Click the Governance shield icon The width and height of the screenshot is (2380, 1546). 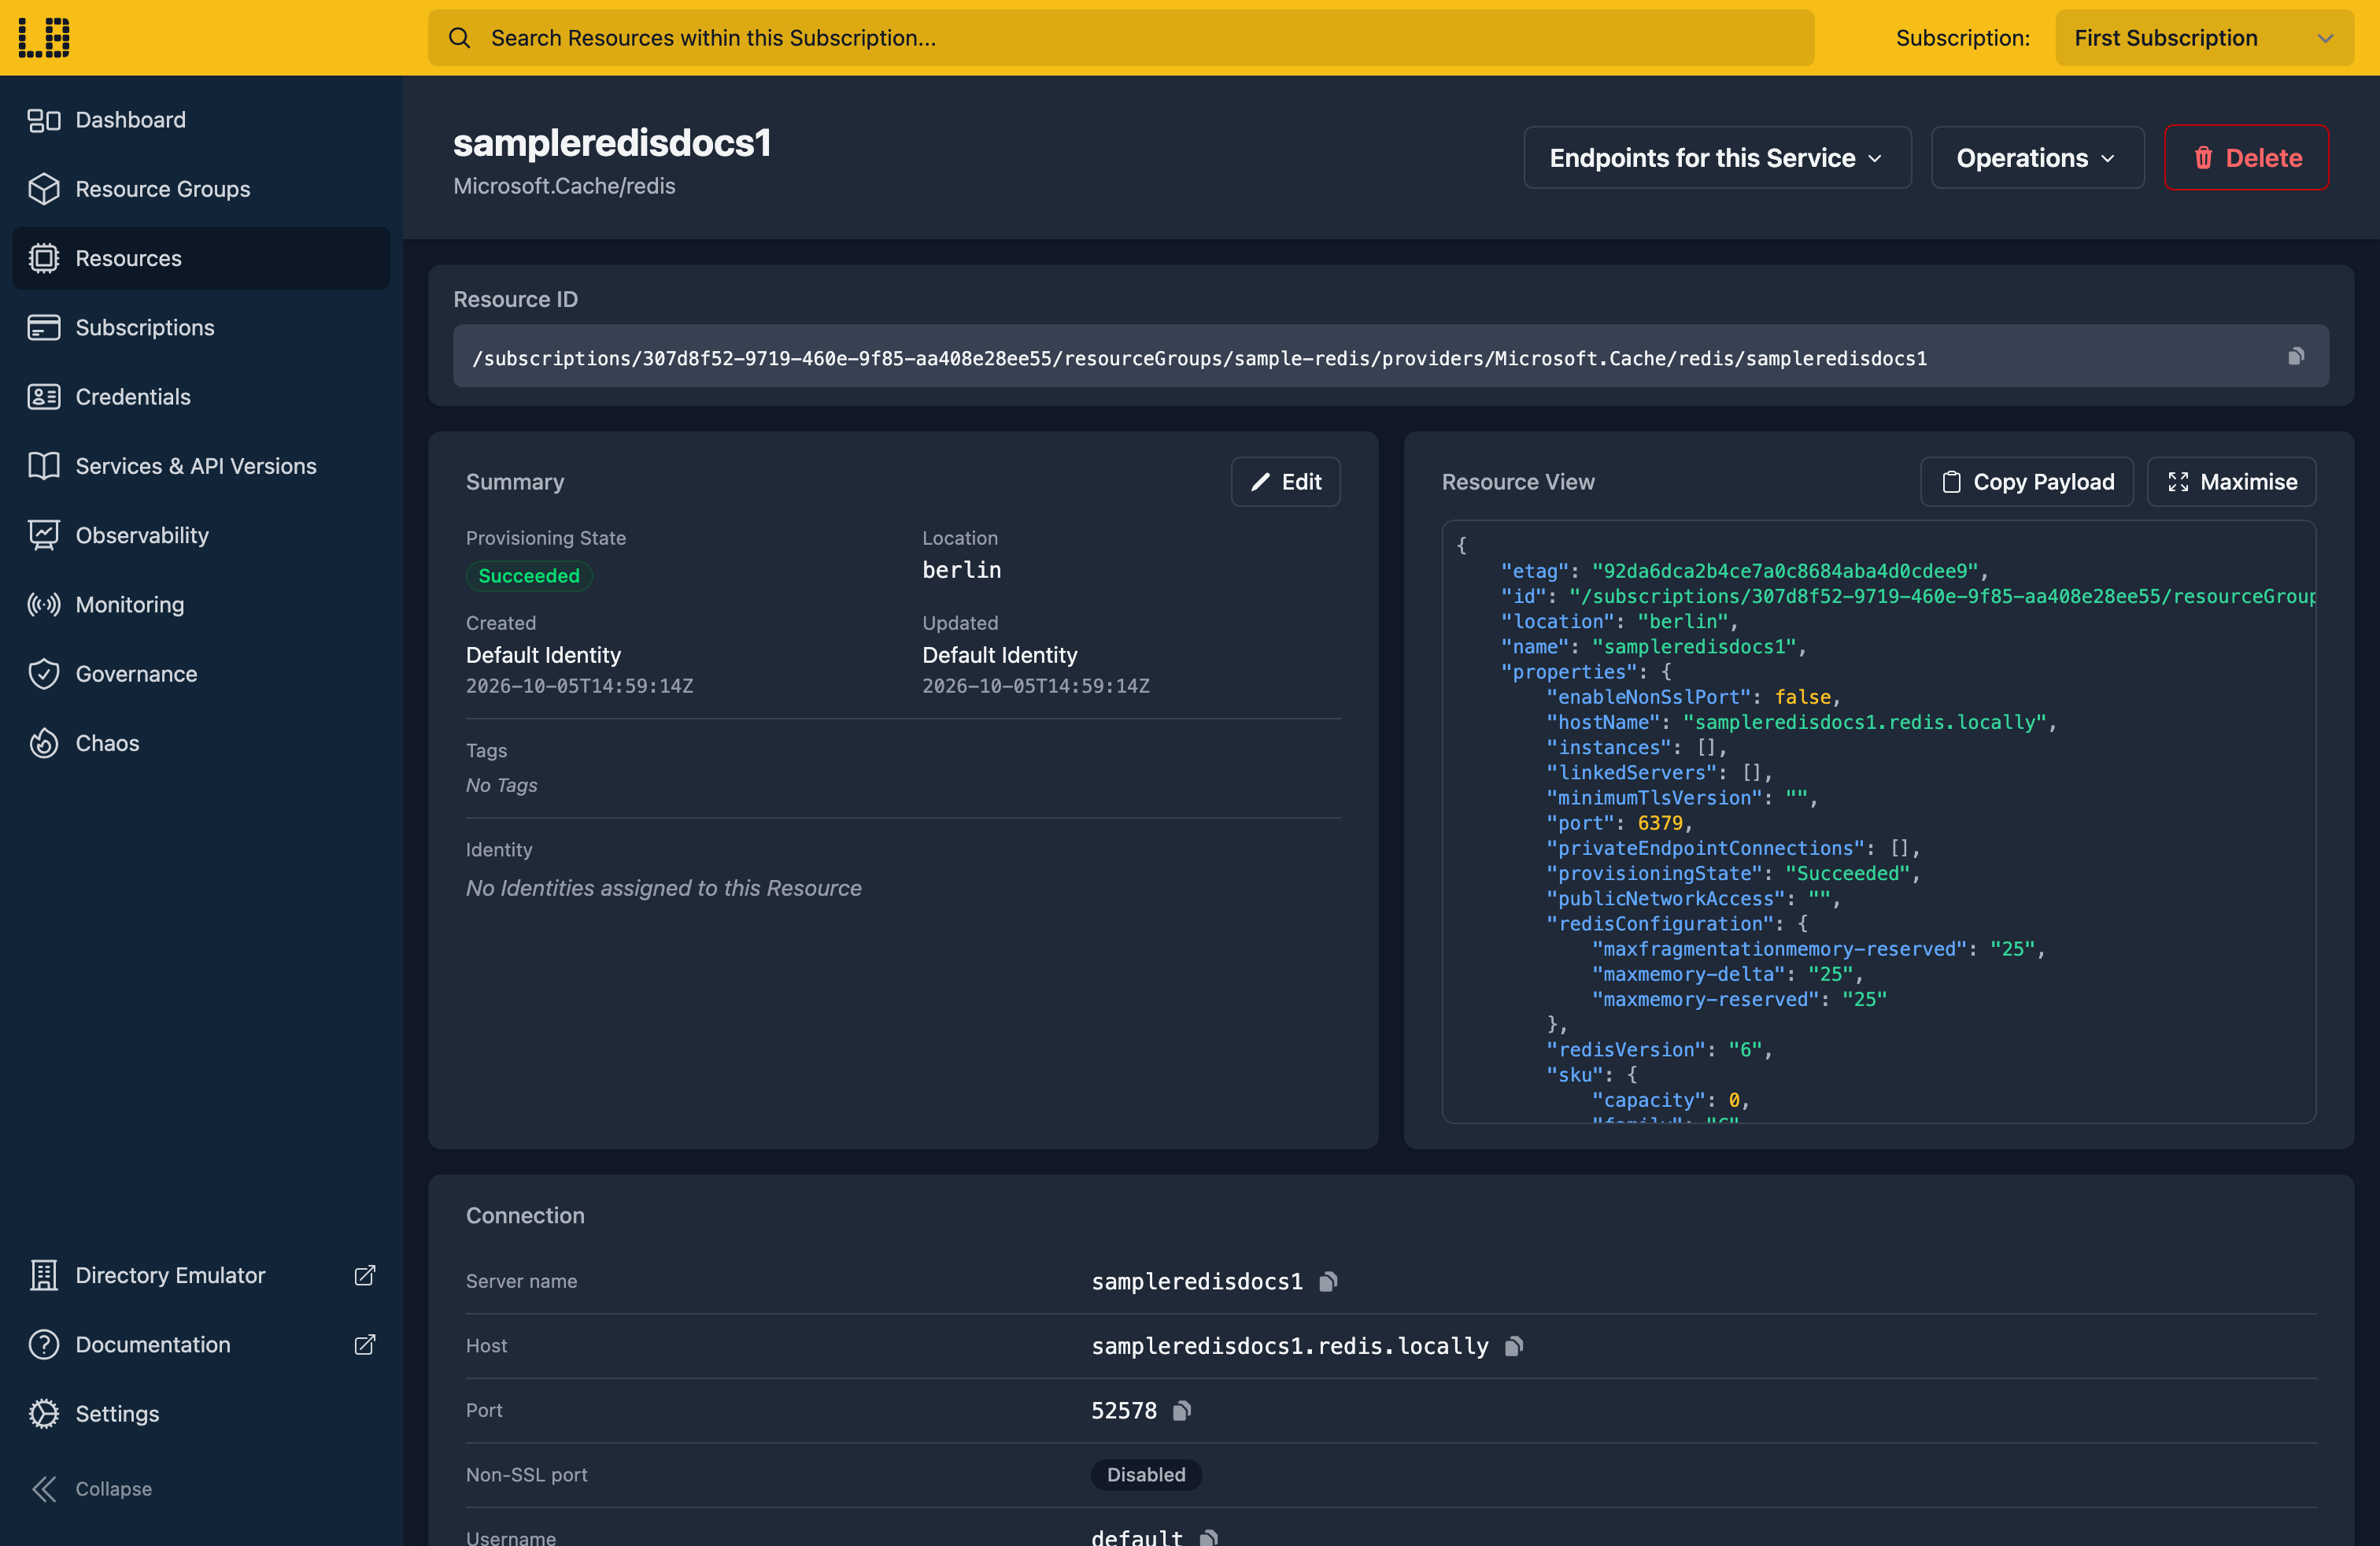click(44, 674)
